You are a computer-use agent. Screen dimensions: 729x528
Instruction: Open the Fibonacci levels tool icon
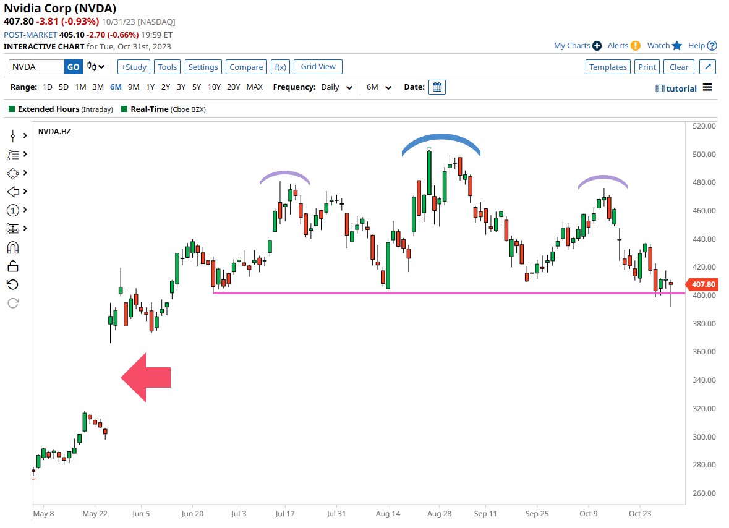12,229
